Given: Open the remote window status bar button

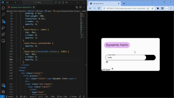Looking at the screenshot, I should click(2, 97).
